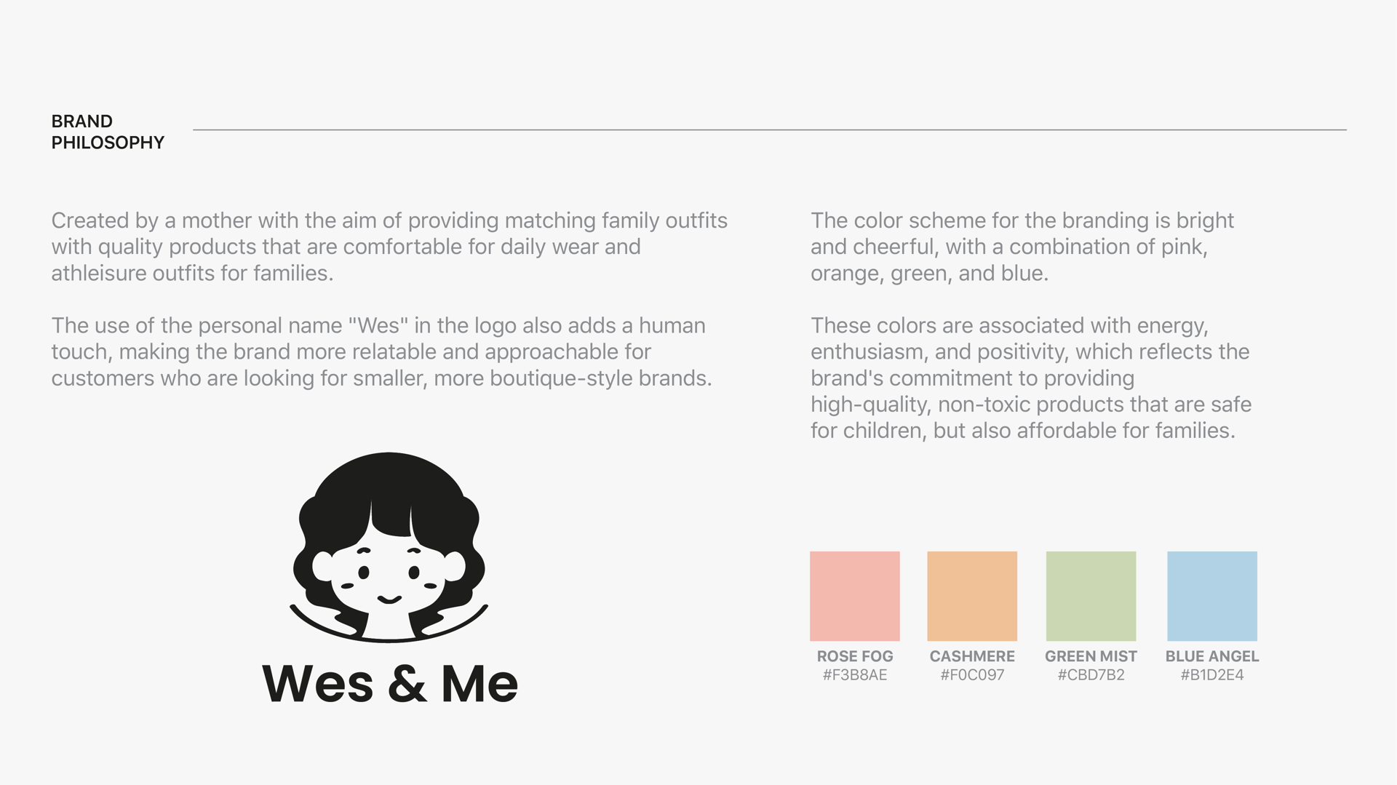Select the 'color scheme for the branding' paragraph
Image resolution: width=1397 pixels, height=785 pixels.
(1022, 247)
